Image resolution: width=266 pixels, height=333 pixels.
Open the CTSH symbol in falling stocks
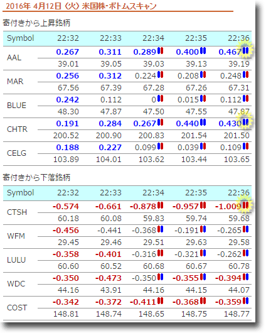click(x=17, y=212)
